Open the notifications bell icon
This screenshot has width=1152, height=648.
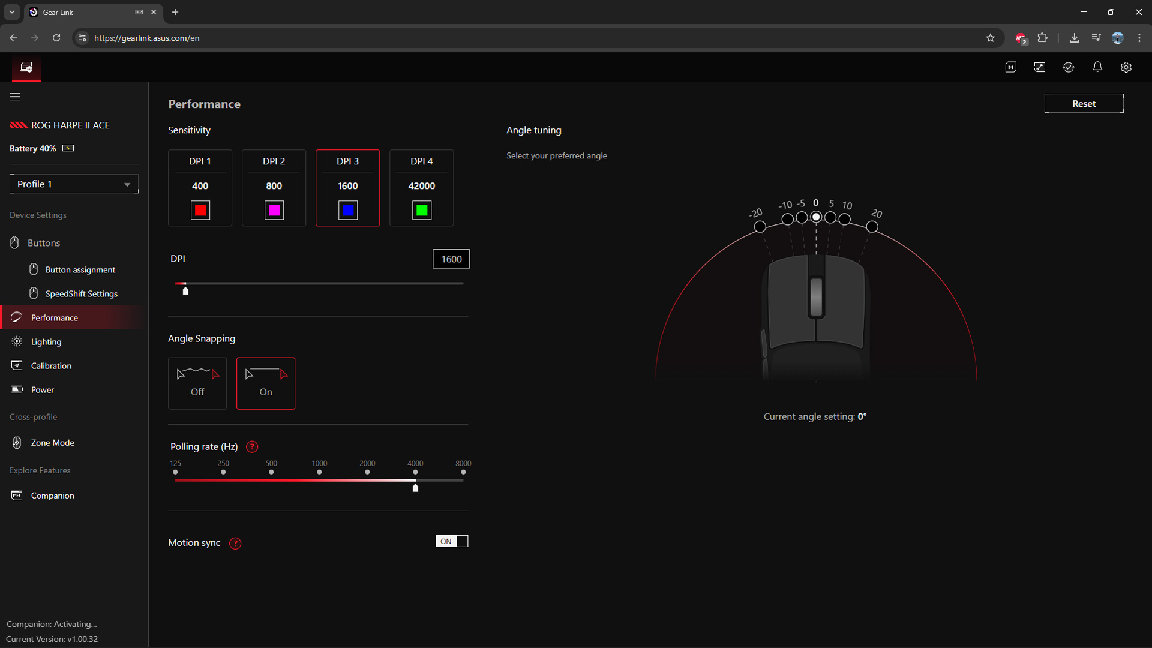(x=1097, y=67)
